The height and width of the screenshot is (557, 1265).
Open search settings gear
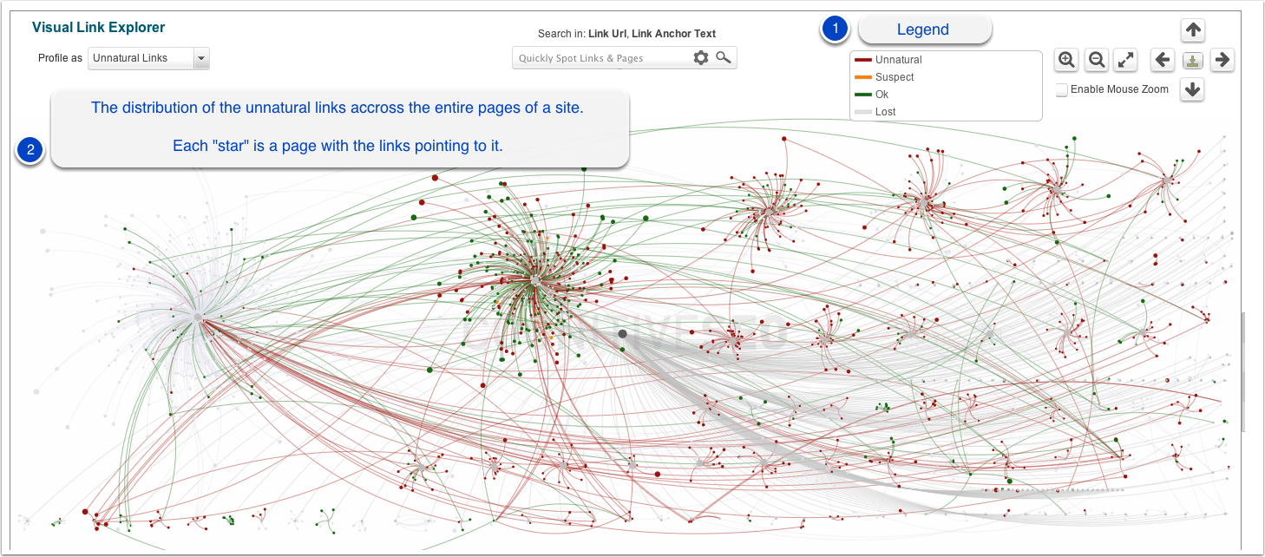point(700,58)
